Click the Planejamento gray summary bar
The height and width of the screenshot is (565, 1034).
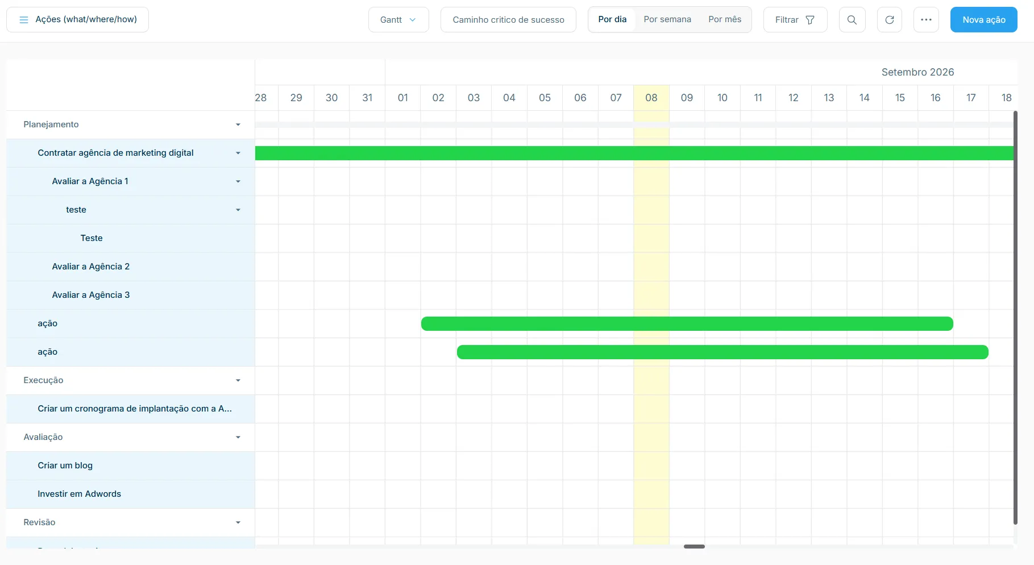(x=634, y=124)
